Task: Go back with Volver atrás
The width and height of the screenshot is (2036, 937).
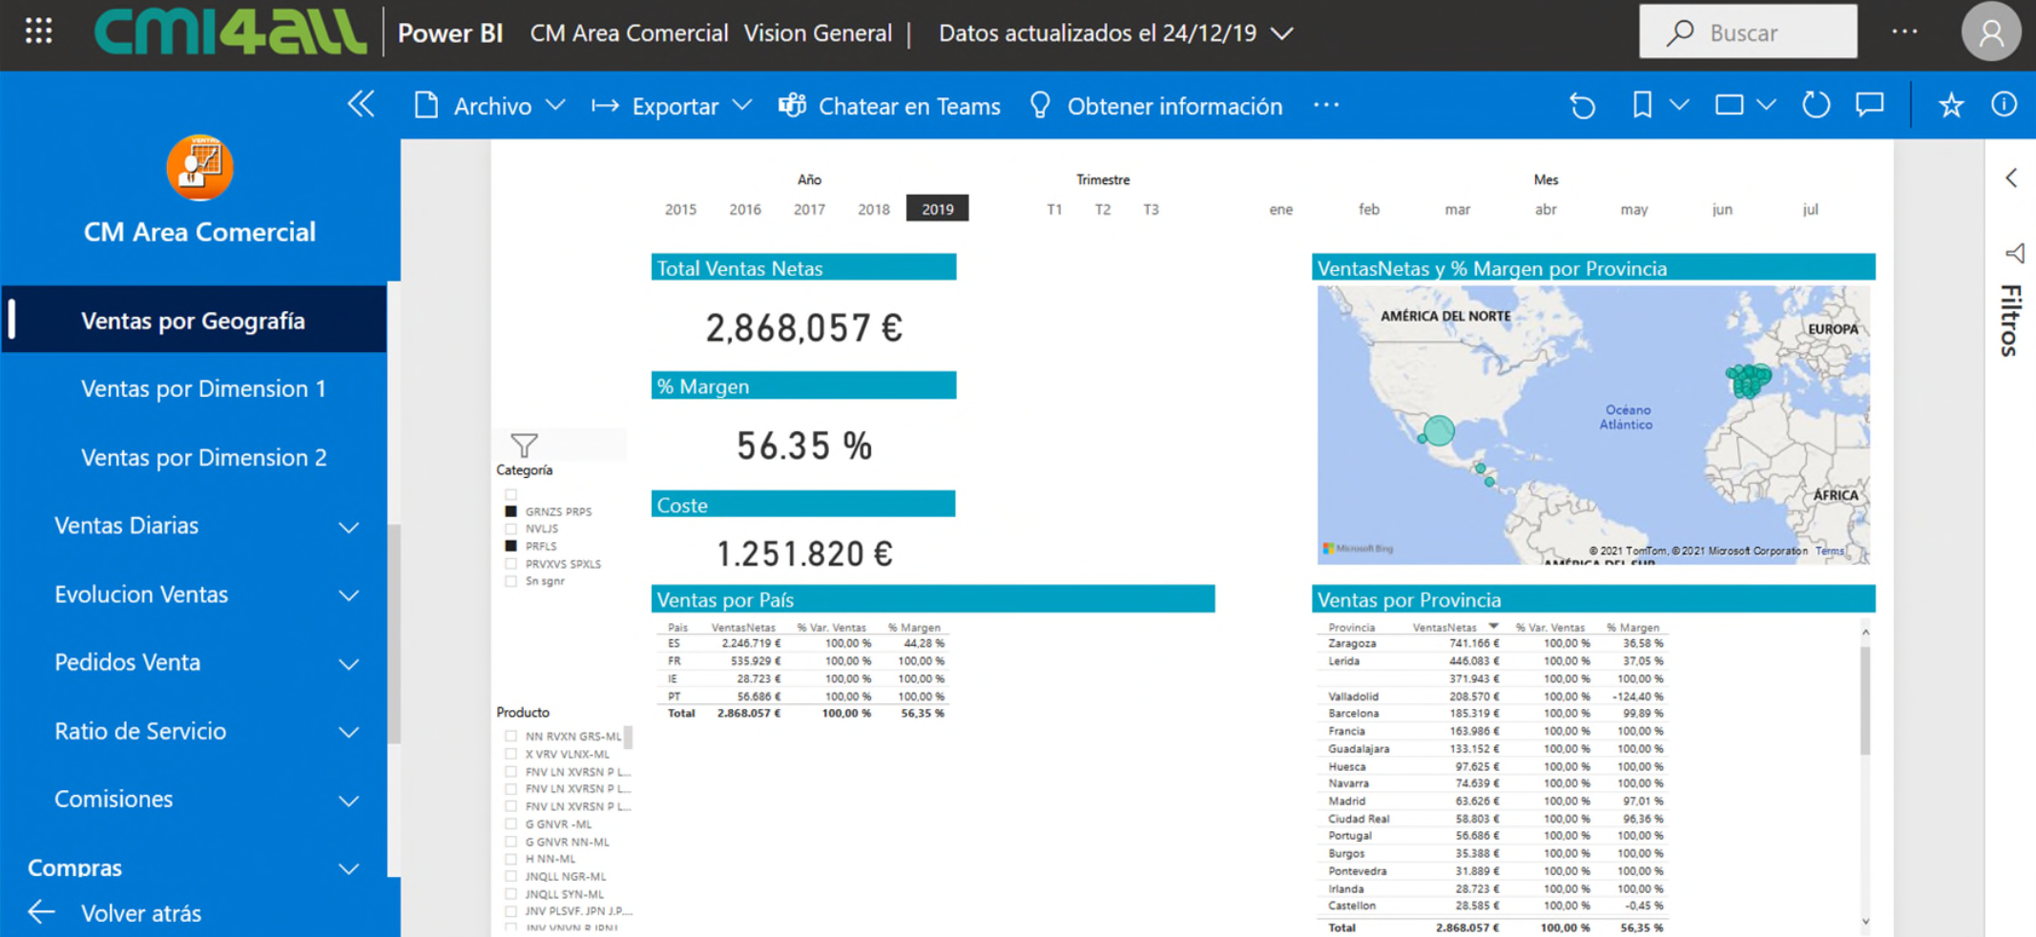Action: 140,913
